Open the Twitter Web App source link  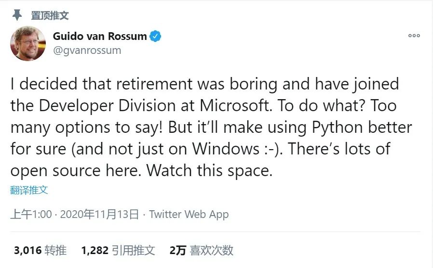(x=189, y=214)
